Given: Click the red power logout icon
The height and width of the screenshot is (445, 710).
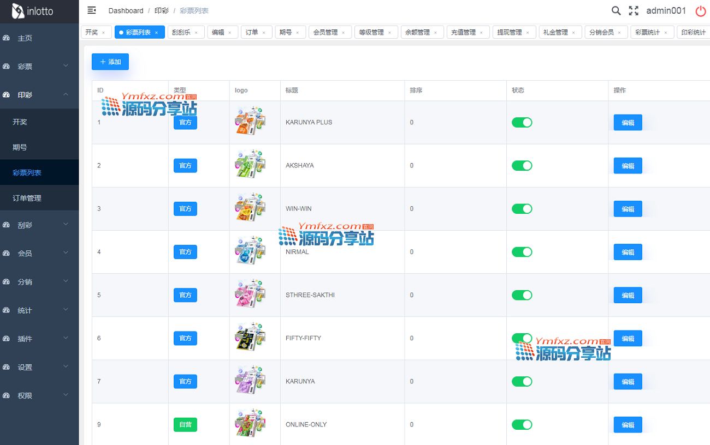Looking at the screenshot, I should click(x=700, y=11).
